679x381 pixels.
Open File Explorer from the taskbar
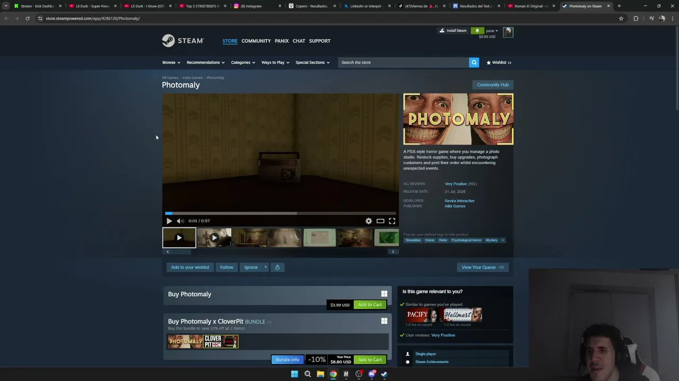[320, 374]
